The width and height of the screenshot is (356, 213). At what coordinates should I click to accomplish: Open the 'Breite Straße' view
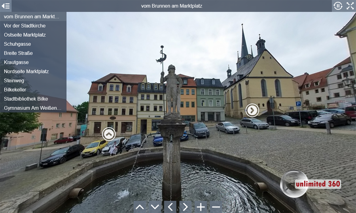click(x=18, y=53)
